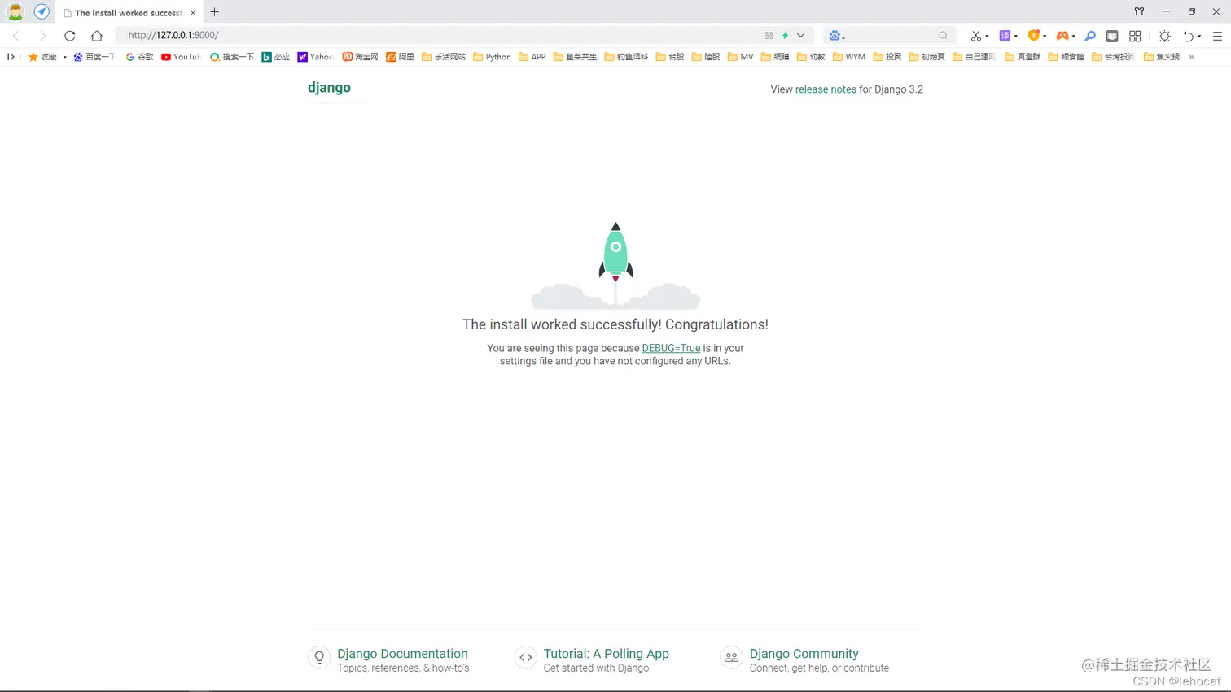Open Tutorial: A Polling App link
1231x692 pixels.
coord(607,654)
